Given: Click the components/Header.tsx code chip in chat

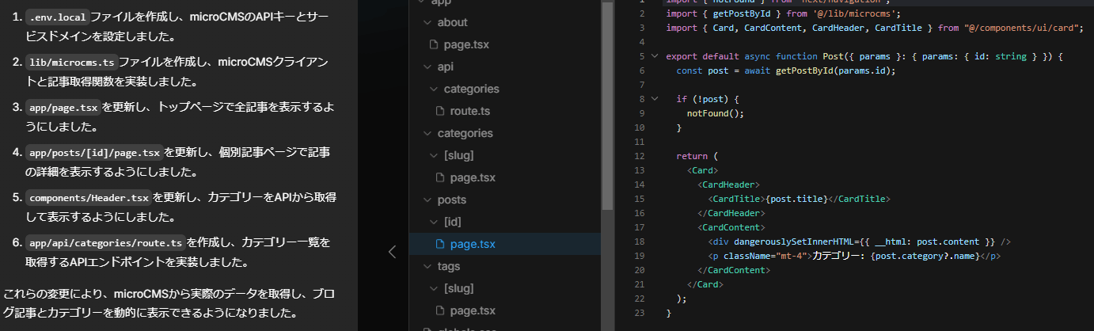Looking at the screenshot, I should (x=89, y=197).
